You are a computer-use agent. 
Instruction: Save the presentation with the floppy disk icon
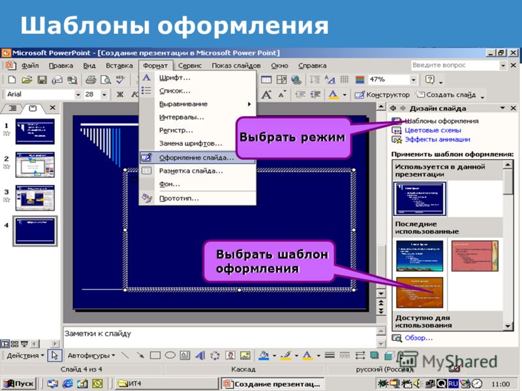(42, 80)
